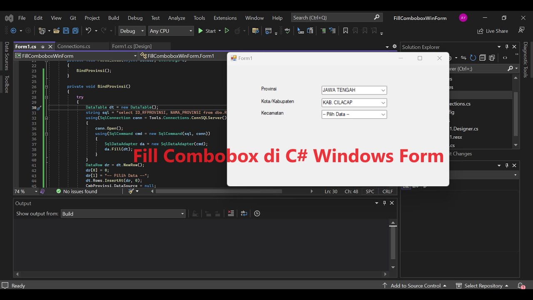Screen dimensions: 533x300
Task: Expand the Start button dropdown arrow
Action: tap(219, 31)
